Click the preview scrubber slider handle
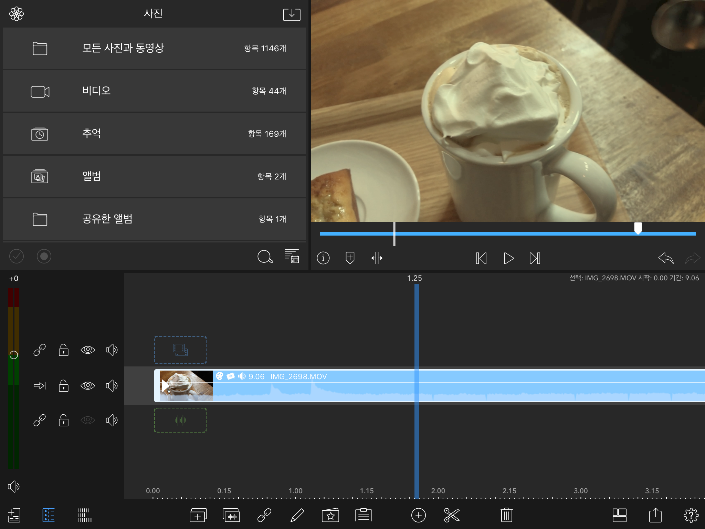 (x=638, y=228)
